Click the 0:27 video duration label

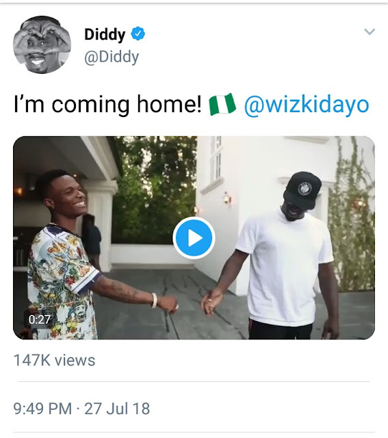click(40, 320)
